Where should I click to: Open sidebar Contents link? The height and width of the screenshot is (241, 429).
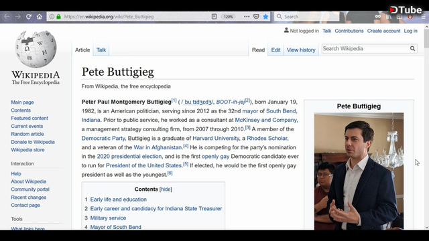(21, 110)
